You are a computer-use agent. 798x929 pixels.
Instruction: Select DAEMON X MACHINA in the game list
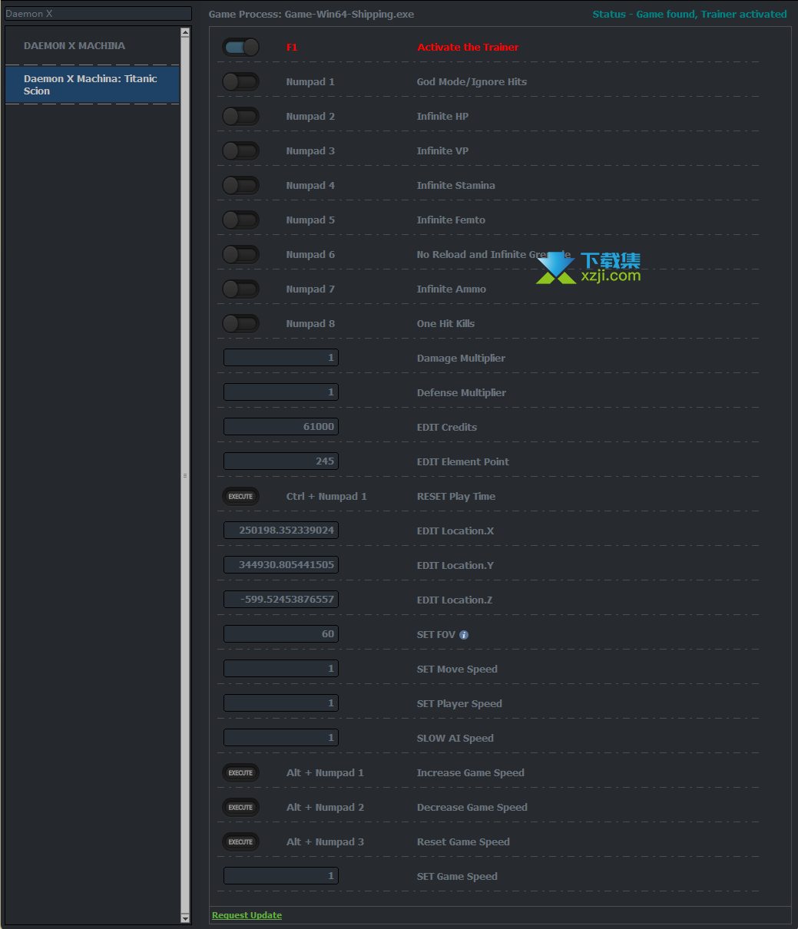point(92,46)
